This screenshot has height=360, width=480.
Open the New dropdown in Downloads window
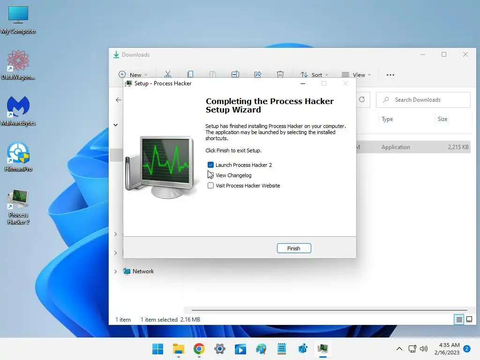(x=133, y=75)
